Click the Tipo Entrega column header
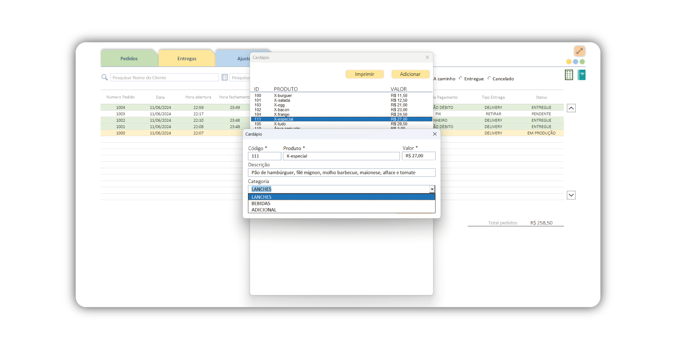 (x=493, y=98)
